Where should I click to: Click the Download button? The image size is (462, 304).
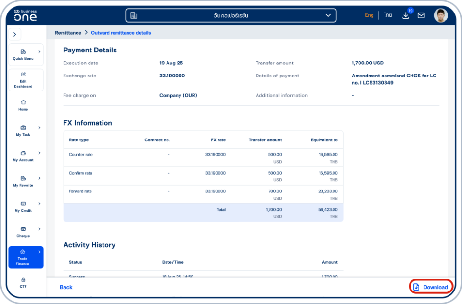tap(431, 287)
